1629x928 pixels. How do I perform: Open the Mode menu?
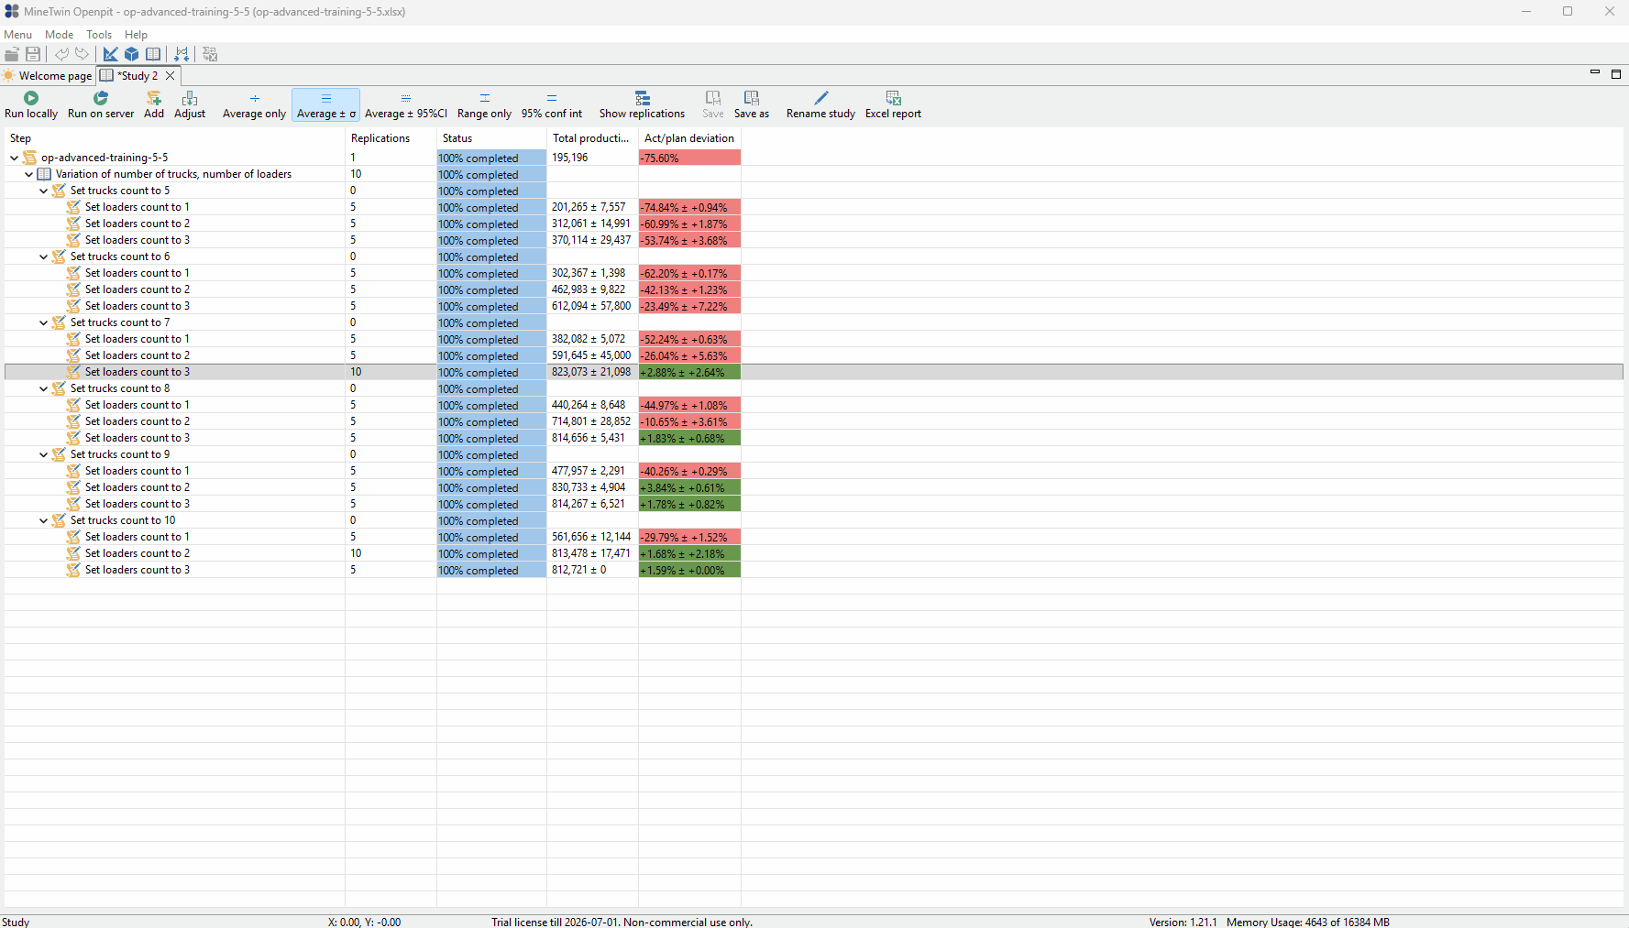pyautogui.click(x=59, y=35)
